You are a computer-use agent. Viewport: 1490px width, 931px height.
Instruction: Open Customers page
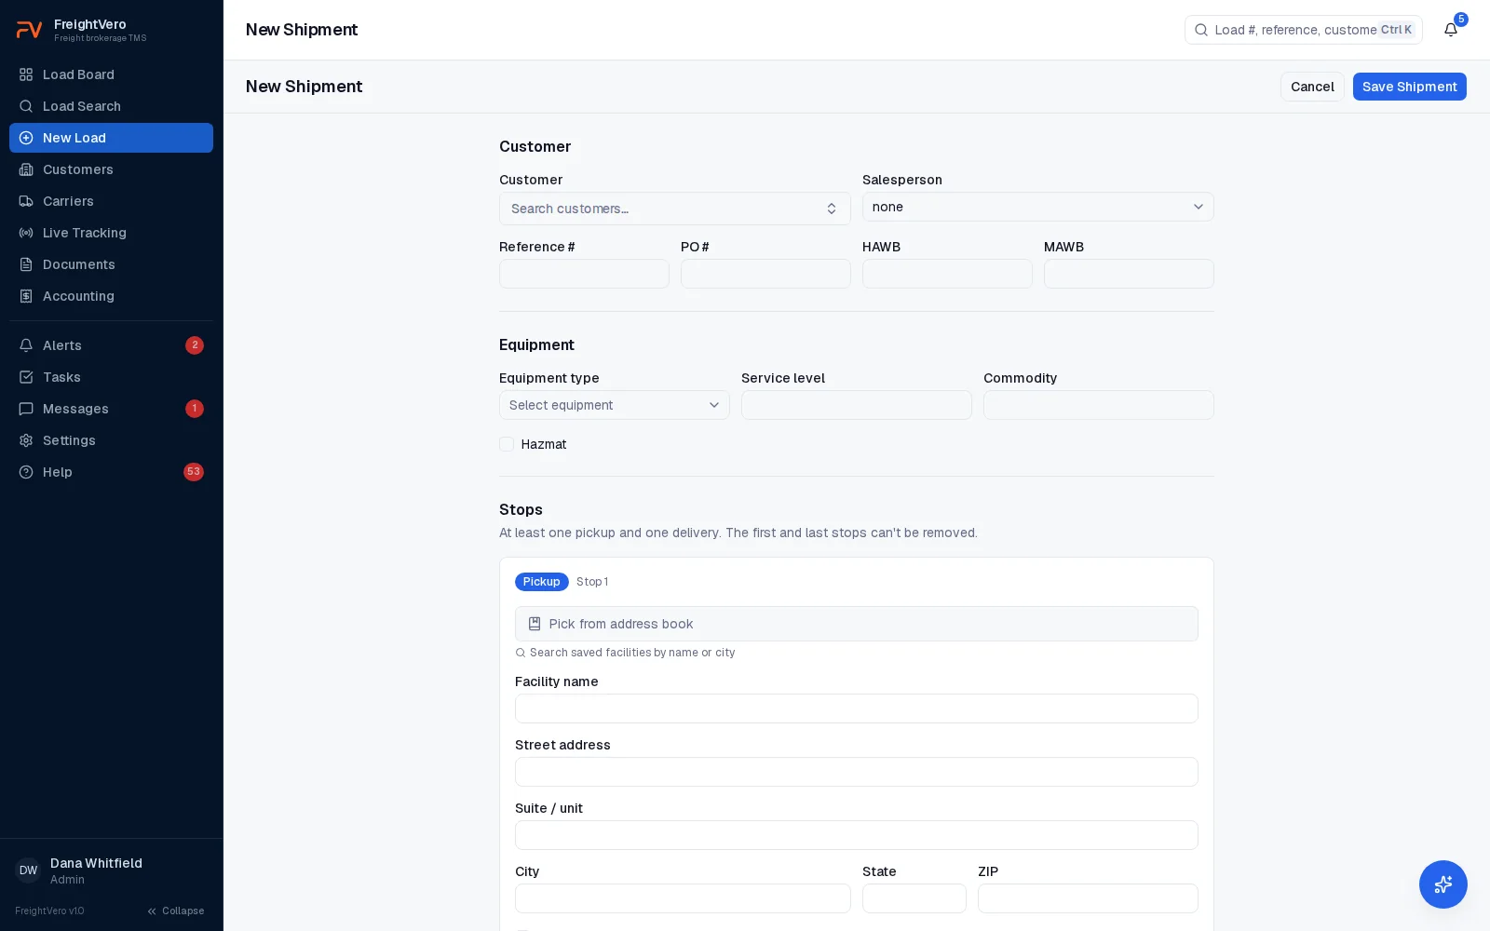(112, 169)
